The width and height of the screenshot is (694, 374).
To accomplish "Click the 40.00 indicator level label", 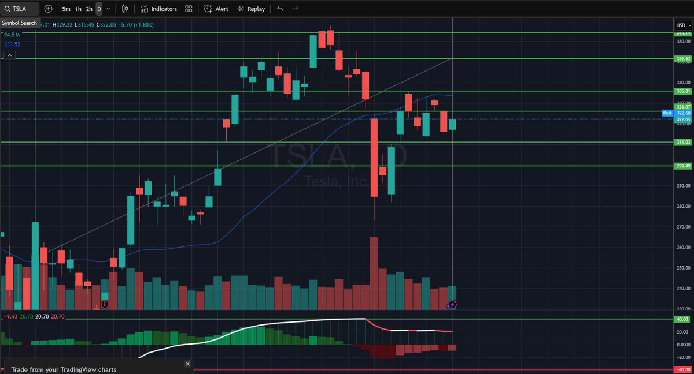I will click(x=683, y=319).
